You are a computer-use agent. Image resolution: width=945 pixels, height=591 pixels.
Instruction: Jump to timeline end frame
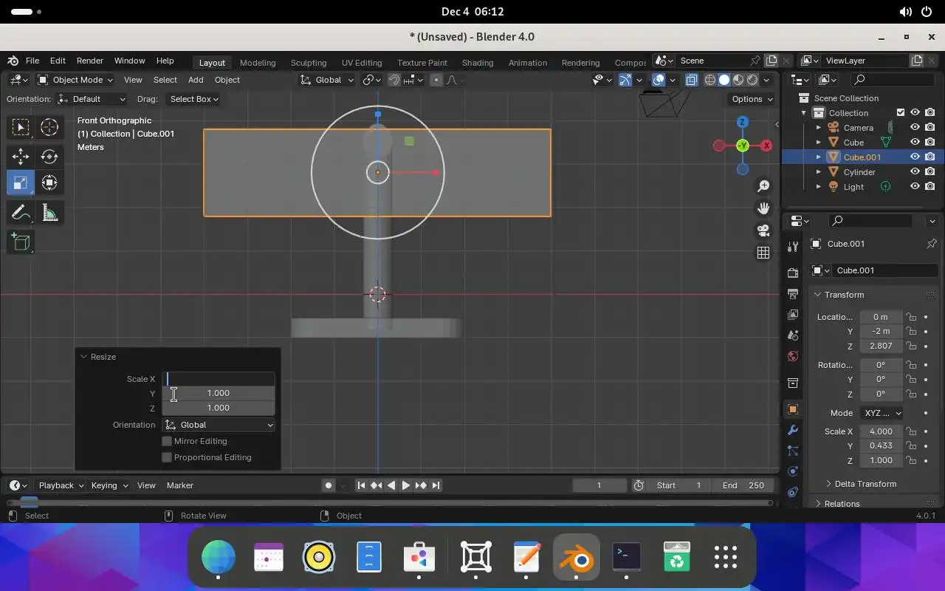tap(436, 485)
